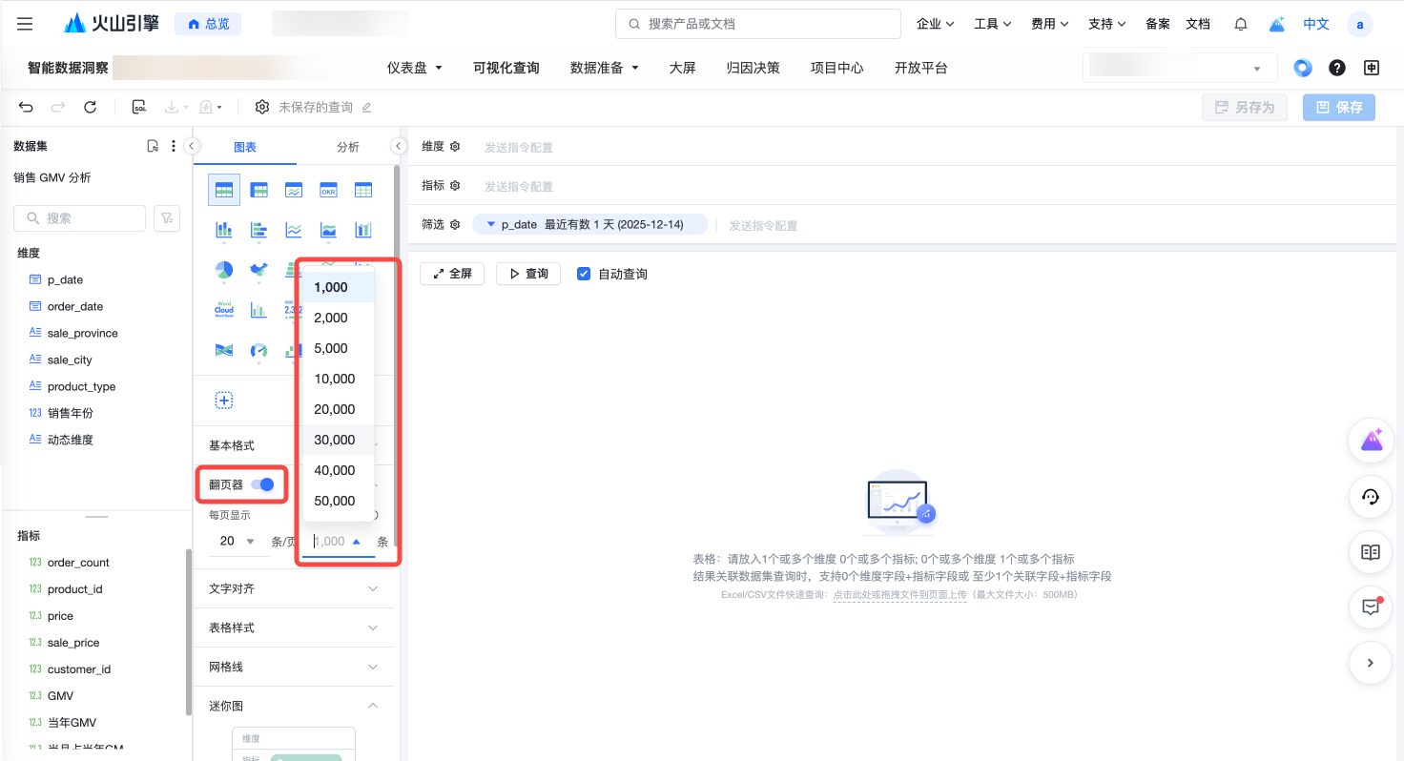Click the SQL view icon in toolbar

coord(139,108)
